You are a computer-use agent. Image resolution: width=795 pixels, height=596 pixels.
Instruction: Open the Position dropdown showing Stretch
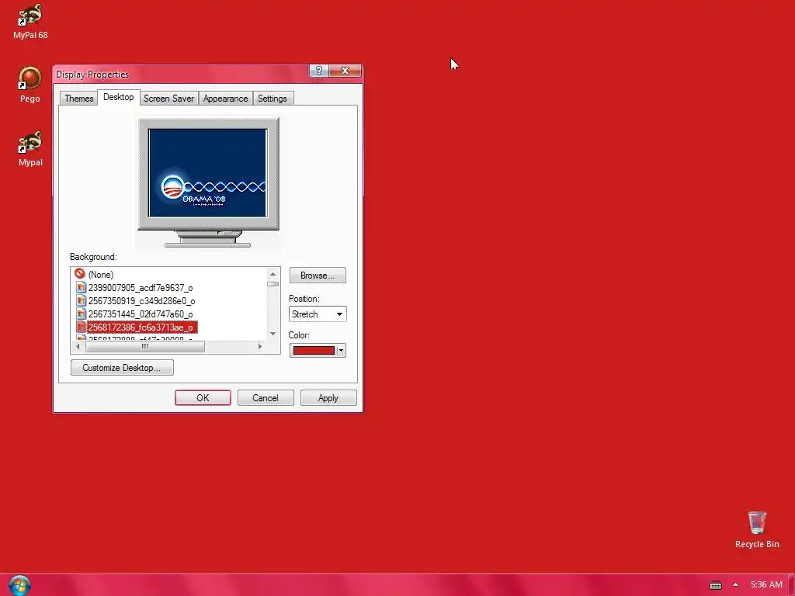pyautogui.click(x=318, y=314)
